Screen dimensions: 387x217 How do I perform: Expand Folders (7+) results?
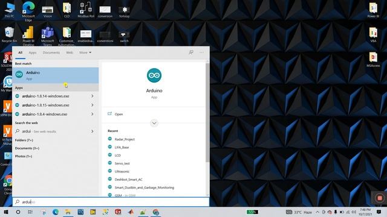pyautogui.click(x=24, y=140)
